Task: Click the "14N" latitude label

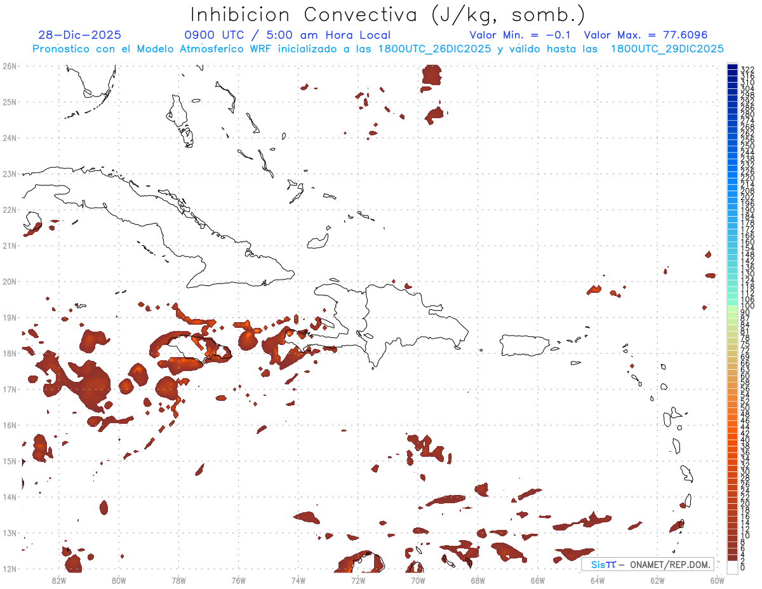Action: [10, 496]
